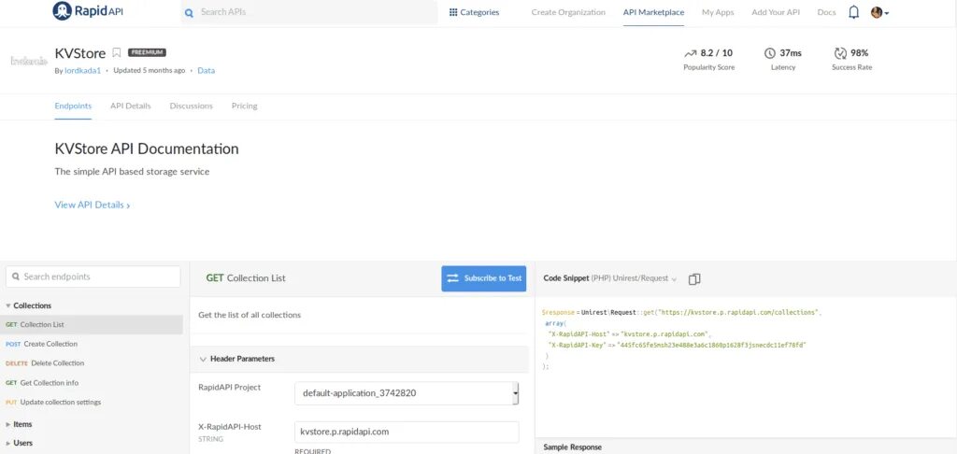Open My Apps

pos(718,12)
